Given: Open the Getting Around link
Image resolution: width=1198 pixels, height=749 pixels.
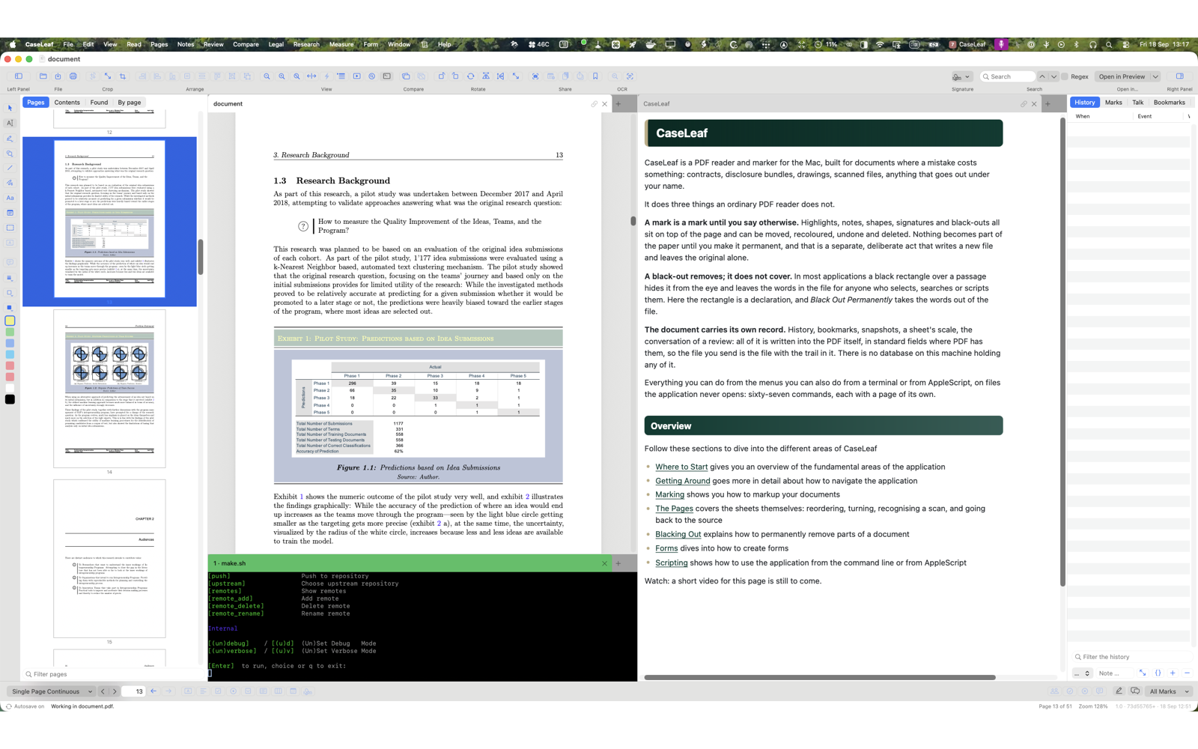Looking at the screenshot, I should (682, 481).
